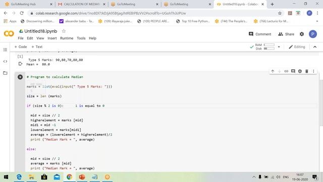Screen dimensions: 323x182
Task: Open cell editor settings gear
Action: point(300,71)
